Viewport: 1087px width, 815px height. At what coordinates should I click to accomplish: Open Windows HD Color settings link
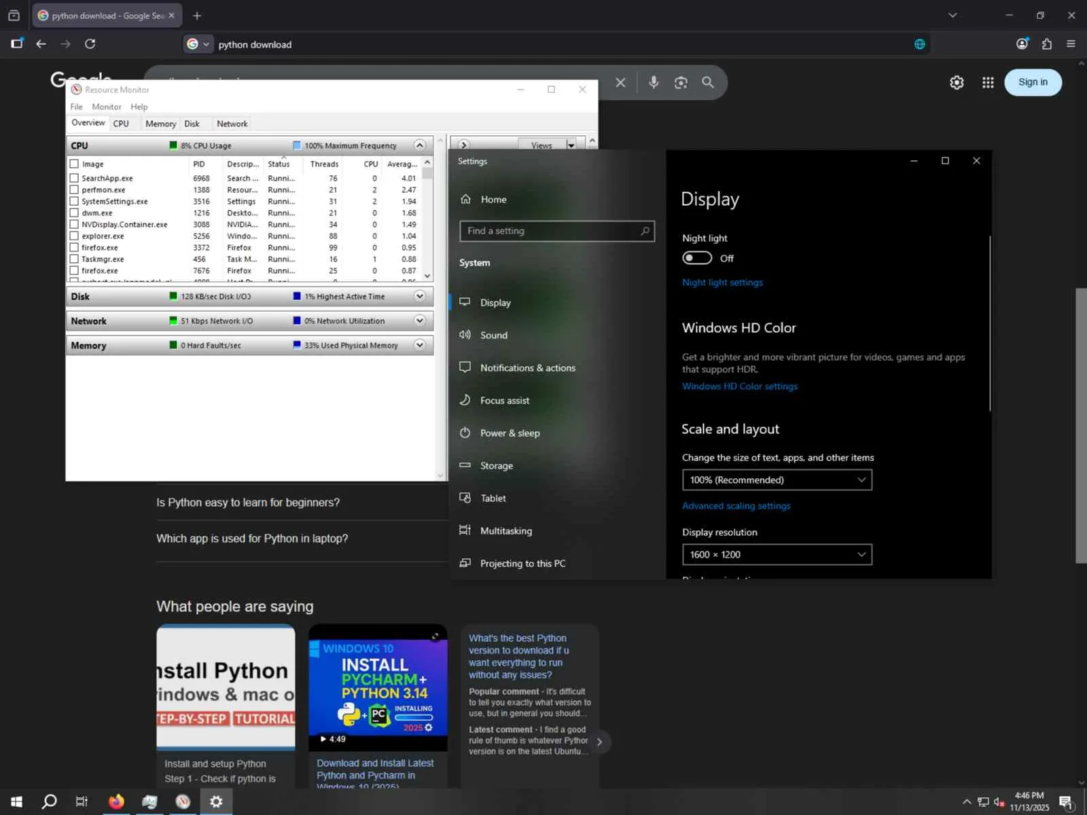[x=740, y=386]
